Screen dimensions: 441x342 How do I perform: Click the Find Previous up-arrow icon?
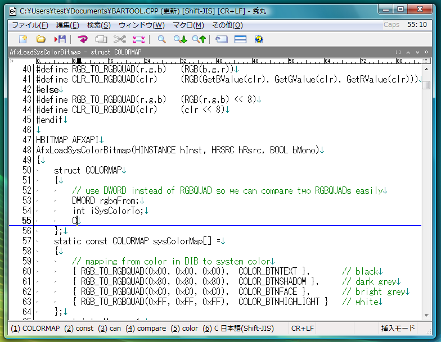click(199, 39)
